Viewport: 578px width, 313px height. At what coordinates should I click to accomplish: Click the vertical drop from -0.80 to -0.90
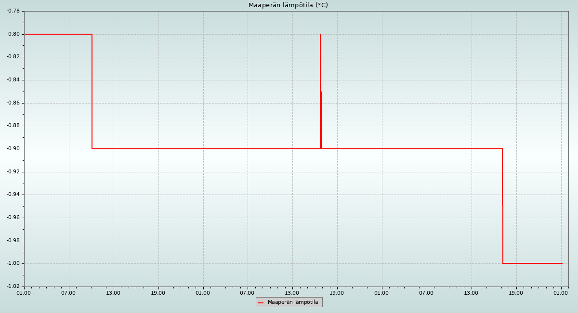pyautogui.click(x=92, y=91)
